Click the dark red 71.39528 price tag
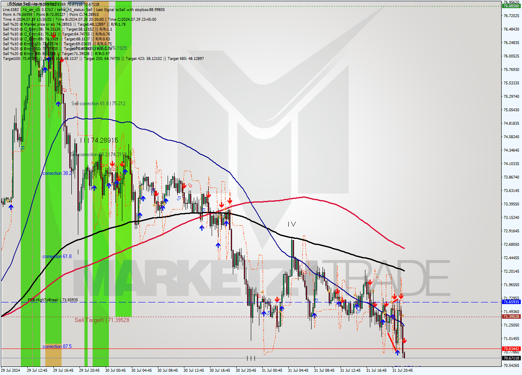 point(511,317)
